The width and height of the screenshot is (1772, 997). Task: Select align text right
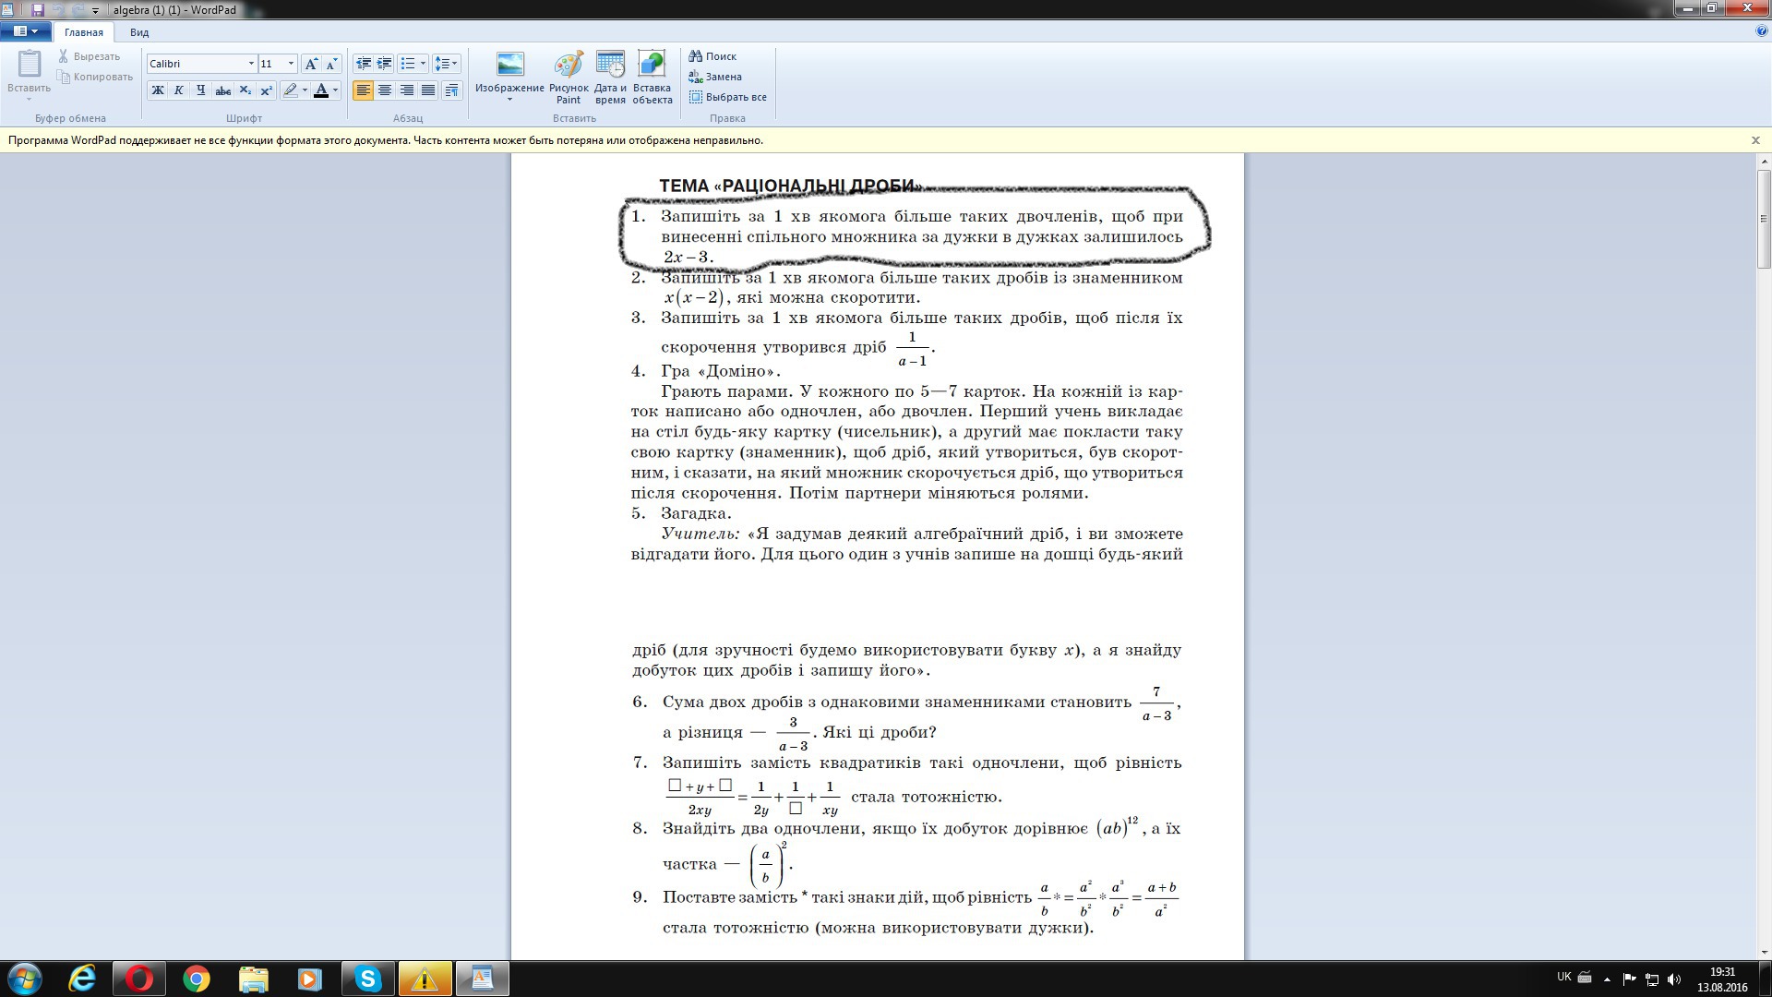[406, 90]
